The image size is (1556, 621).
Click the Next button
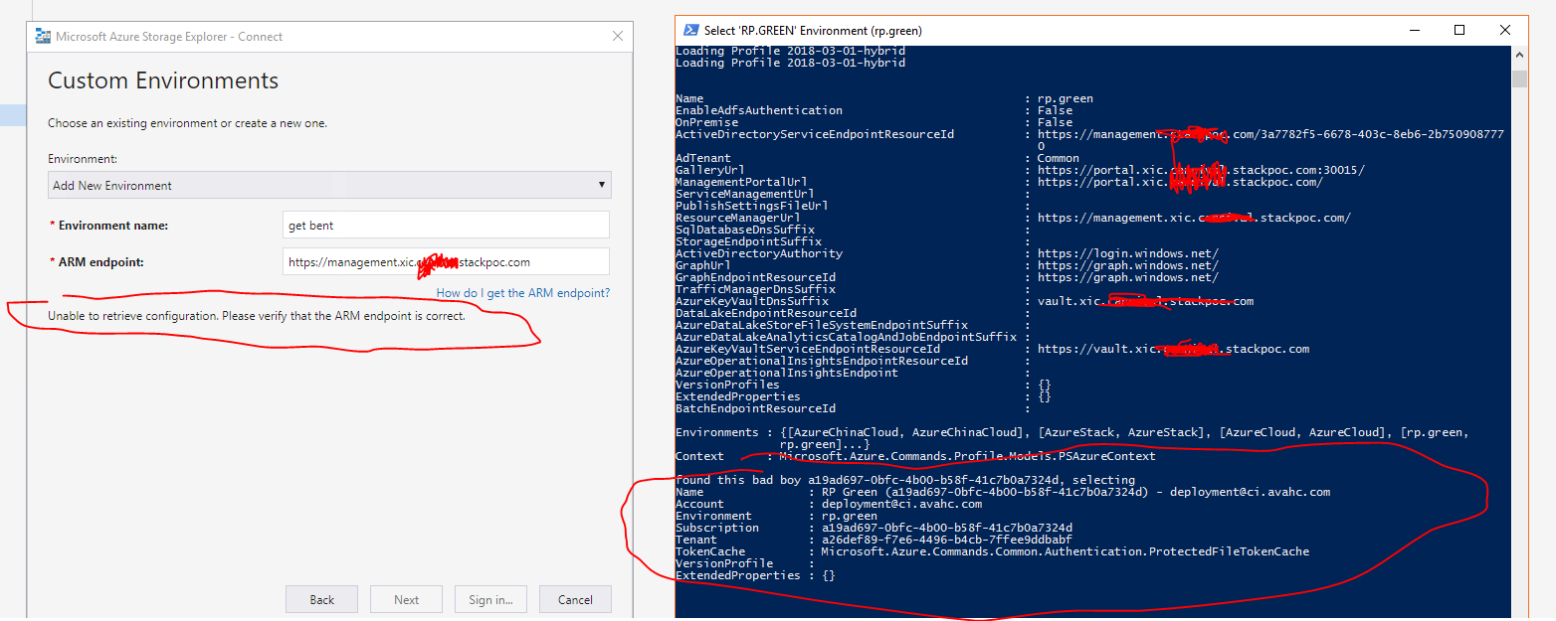coord(406,599)
